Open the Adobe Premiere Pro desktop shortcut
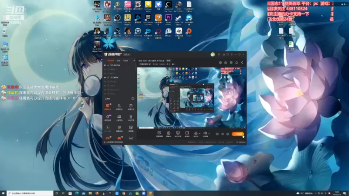 [168, 20]
